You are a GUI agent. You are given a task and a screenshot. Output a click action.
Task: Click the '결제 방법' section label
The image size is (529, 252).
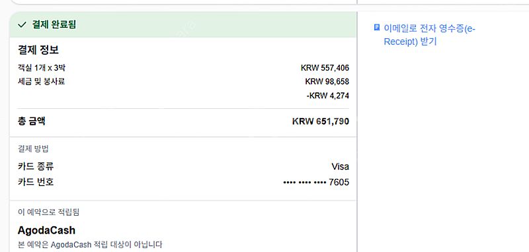[33, 148]
